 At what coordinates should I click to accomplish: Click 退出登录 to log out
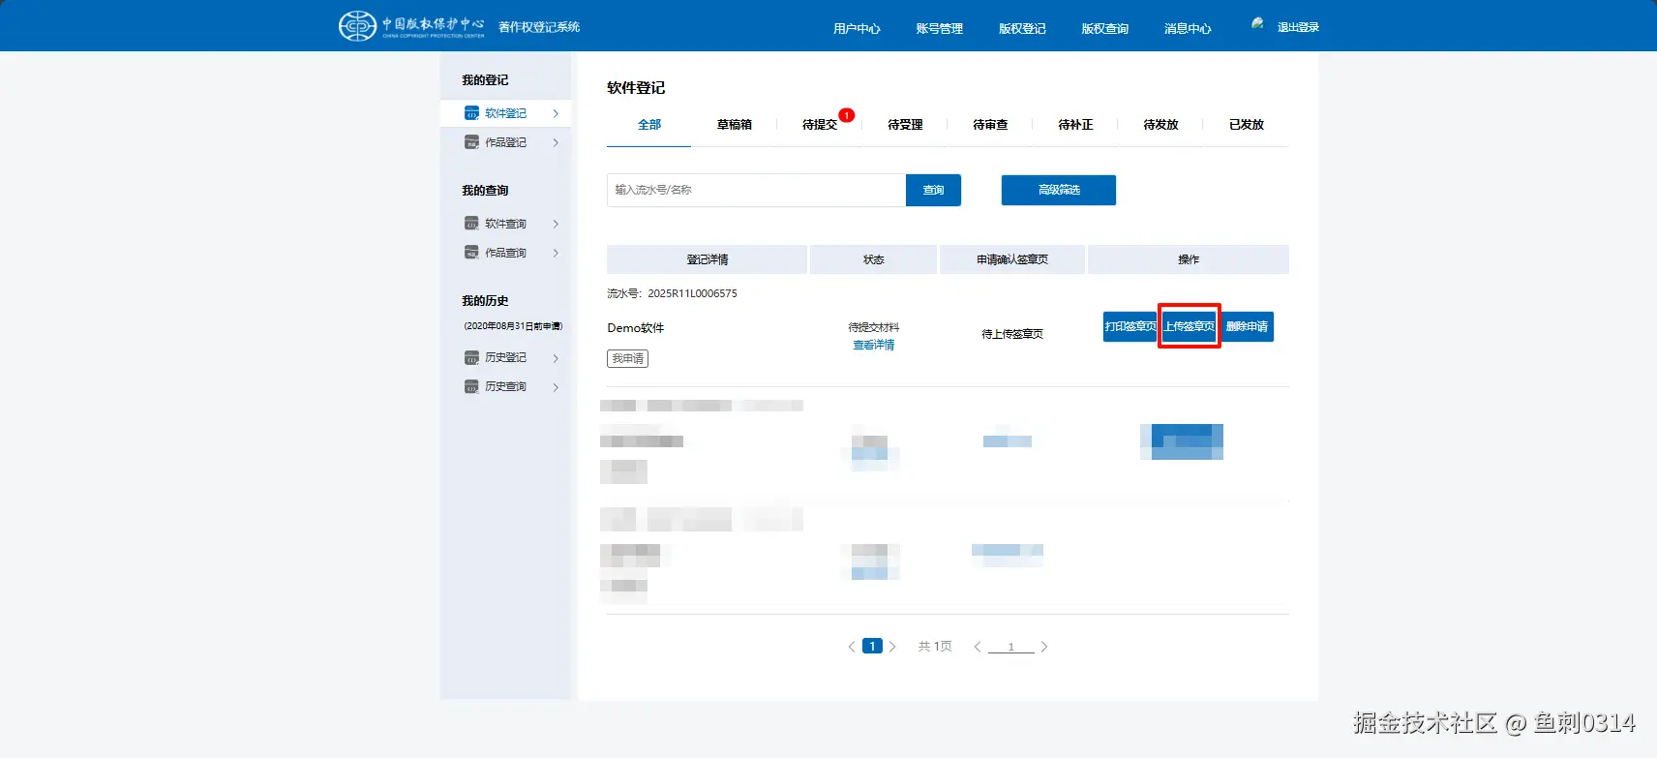point(1298,27)
